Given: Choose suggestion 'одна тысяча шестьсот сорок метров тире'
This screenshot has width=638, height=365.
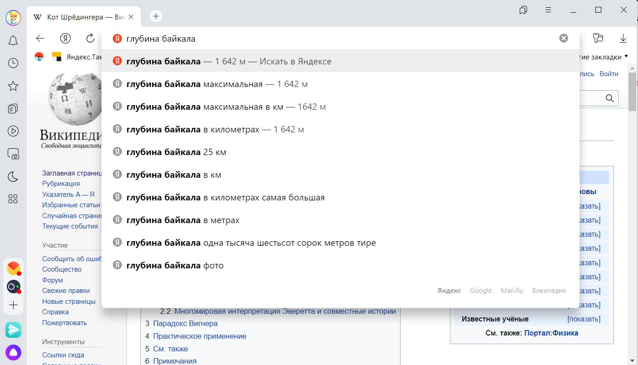Looking at the screenshot, I should click(x=340, y=243).
